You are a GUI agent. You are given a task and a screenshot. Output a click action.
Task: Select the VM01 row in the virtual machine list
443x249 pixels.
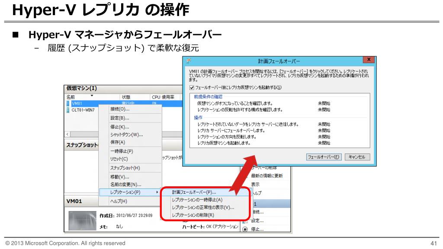pos(124,103)
